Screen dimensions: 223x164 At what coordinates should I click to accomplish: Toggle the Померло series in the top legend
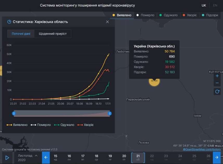coord(145,15)
